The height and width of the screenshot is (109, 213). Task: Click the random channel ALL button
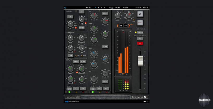(x=140, y=43)
